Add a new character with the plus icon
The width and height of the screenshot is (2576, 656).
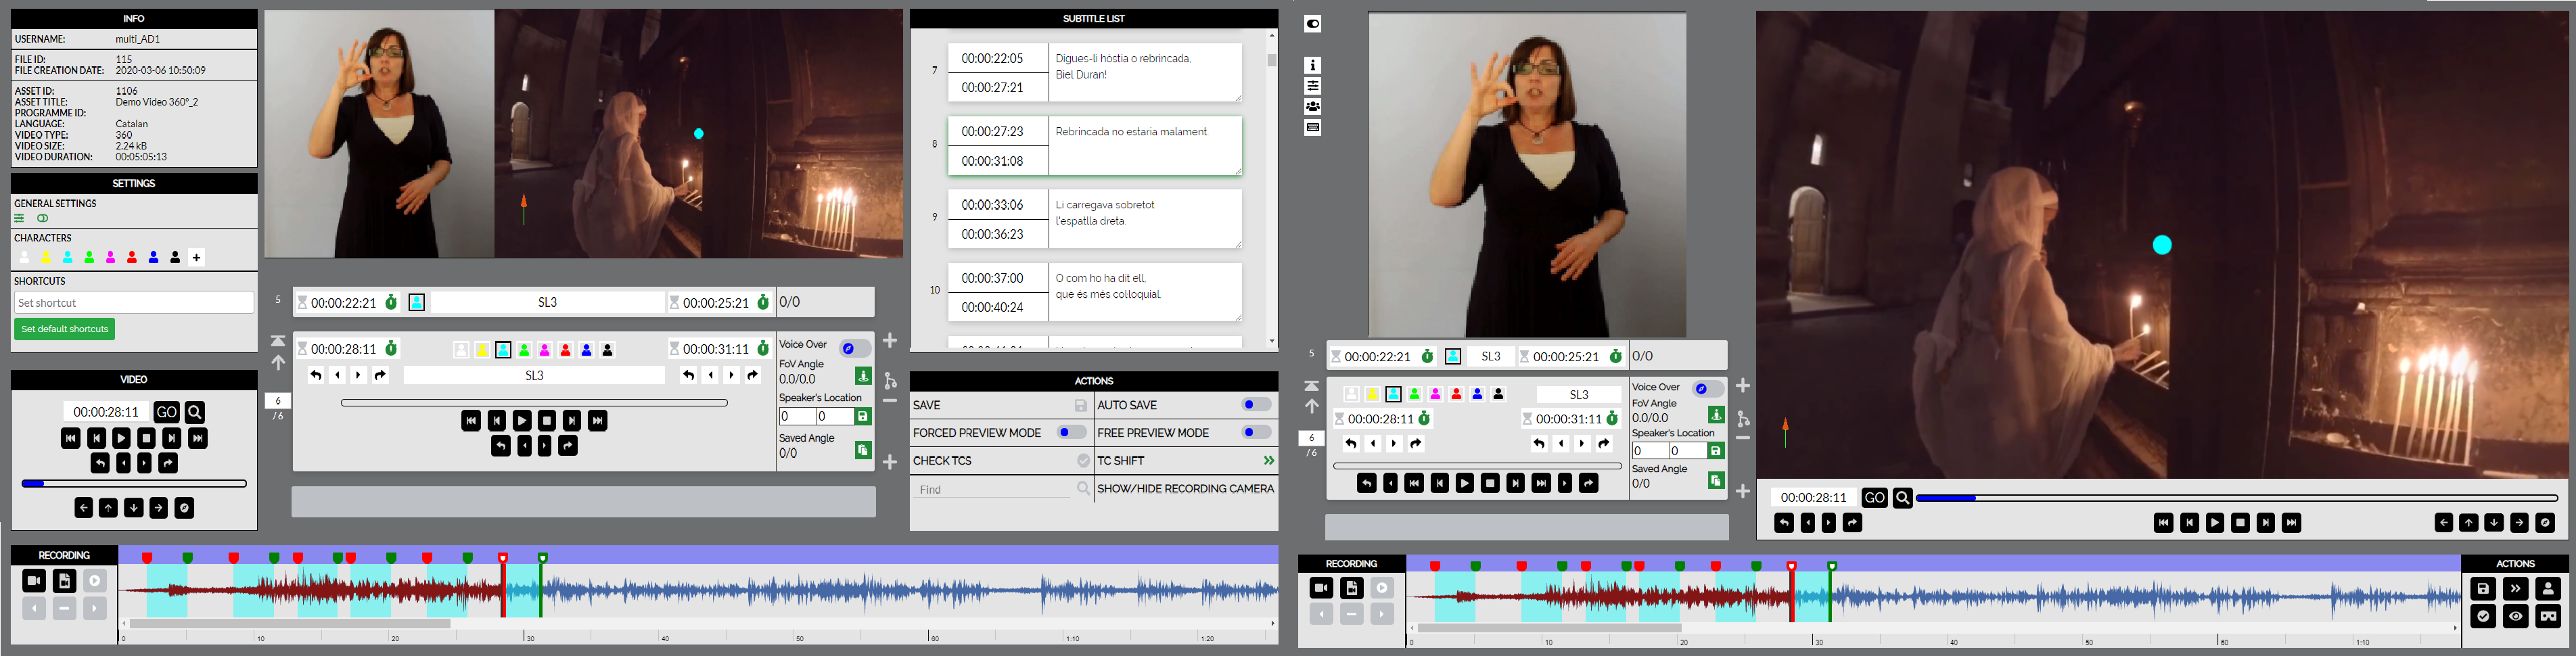coord(197,258)
